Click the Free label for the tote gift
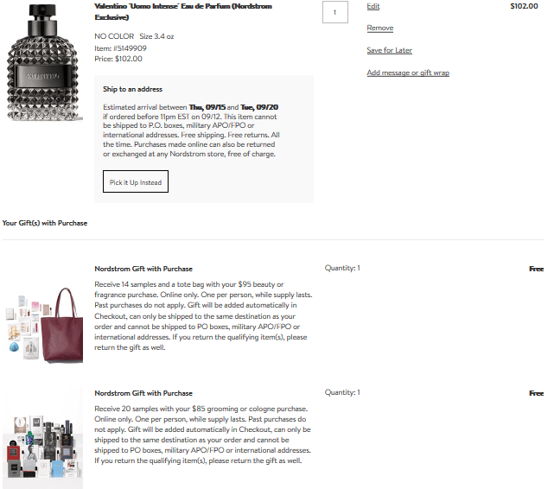Screen dimensions: 554x489 pos(536,269)
